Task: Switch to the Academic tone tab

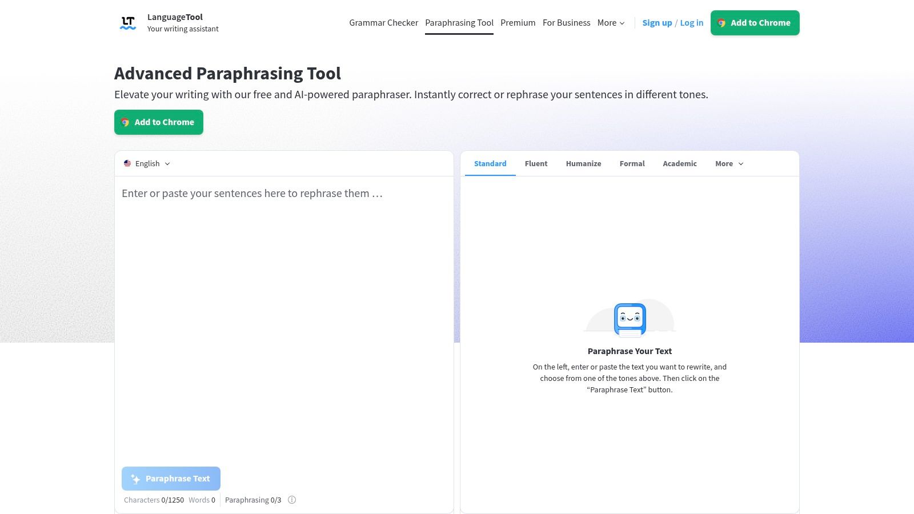Action: 679,163
